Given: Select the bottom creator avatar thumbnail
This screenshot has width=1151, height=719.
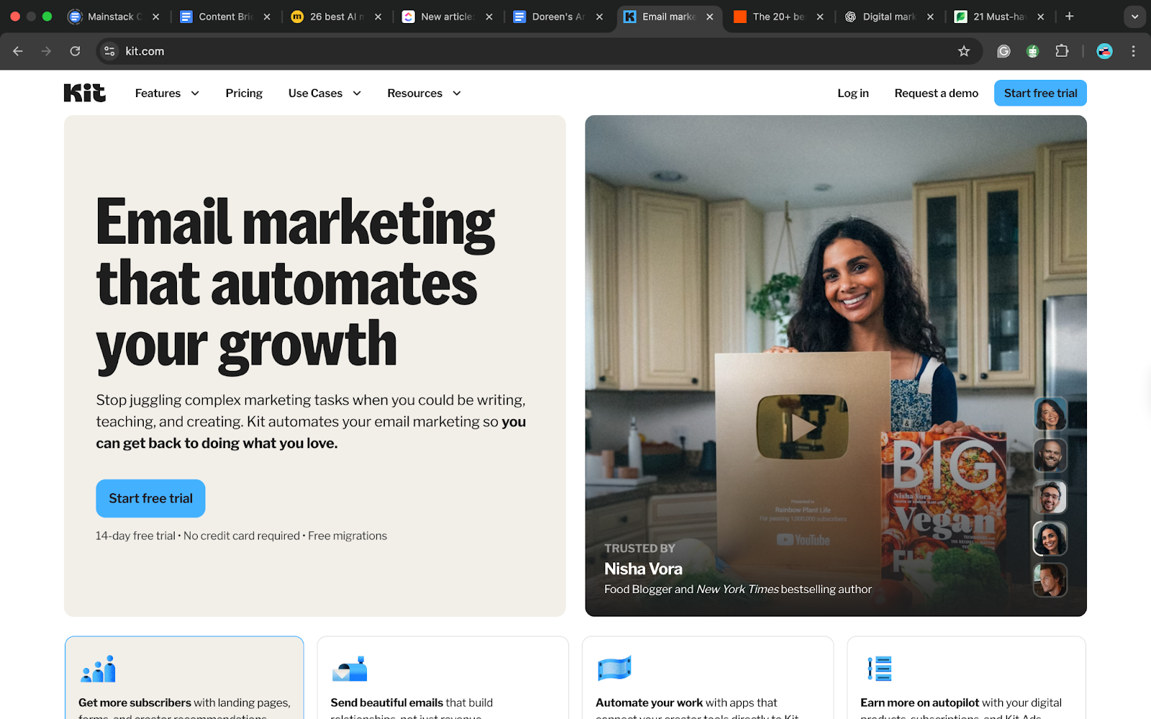Looking at the screenshot, I should pyautogui.click(x=1050, y=580).
